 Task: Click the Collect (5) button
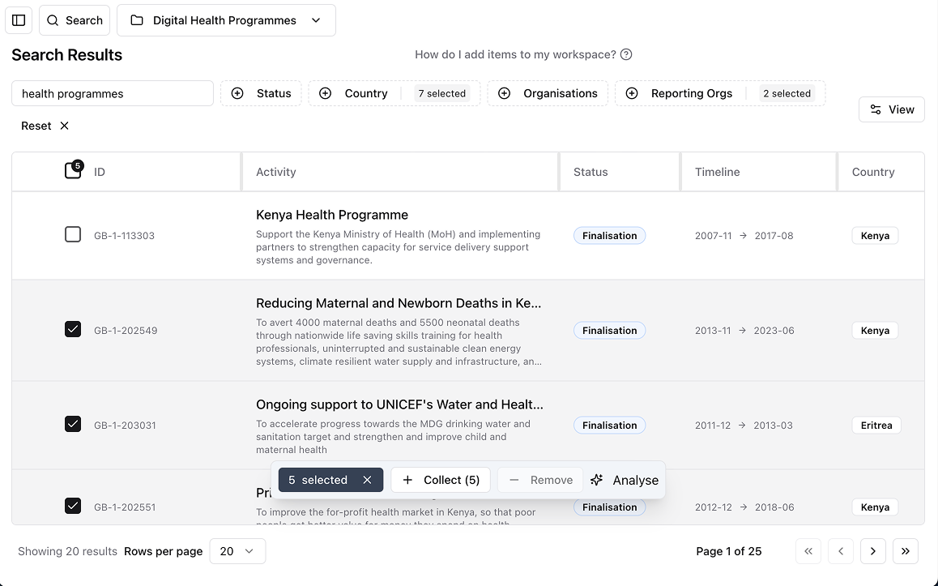[441, 480]
